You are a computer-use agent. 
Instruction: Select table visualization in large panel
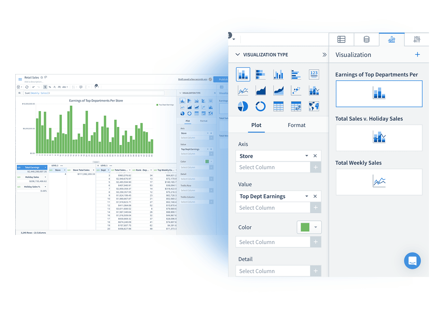click(278, 106)
